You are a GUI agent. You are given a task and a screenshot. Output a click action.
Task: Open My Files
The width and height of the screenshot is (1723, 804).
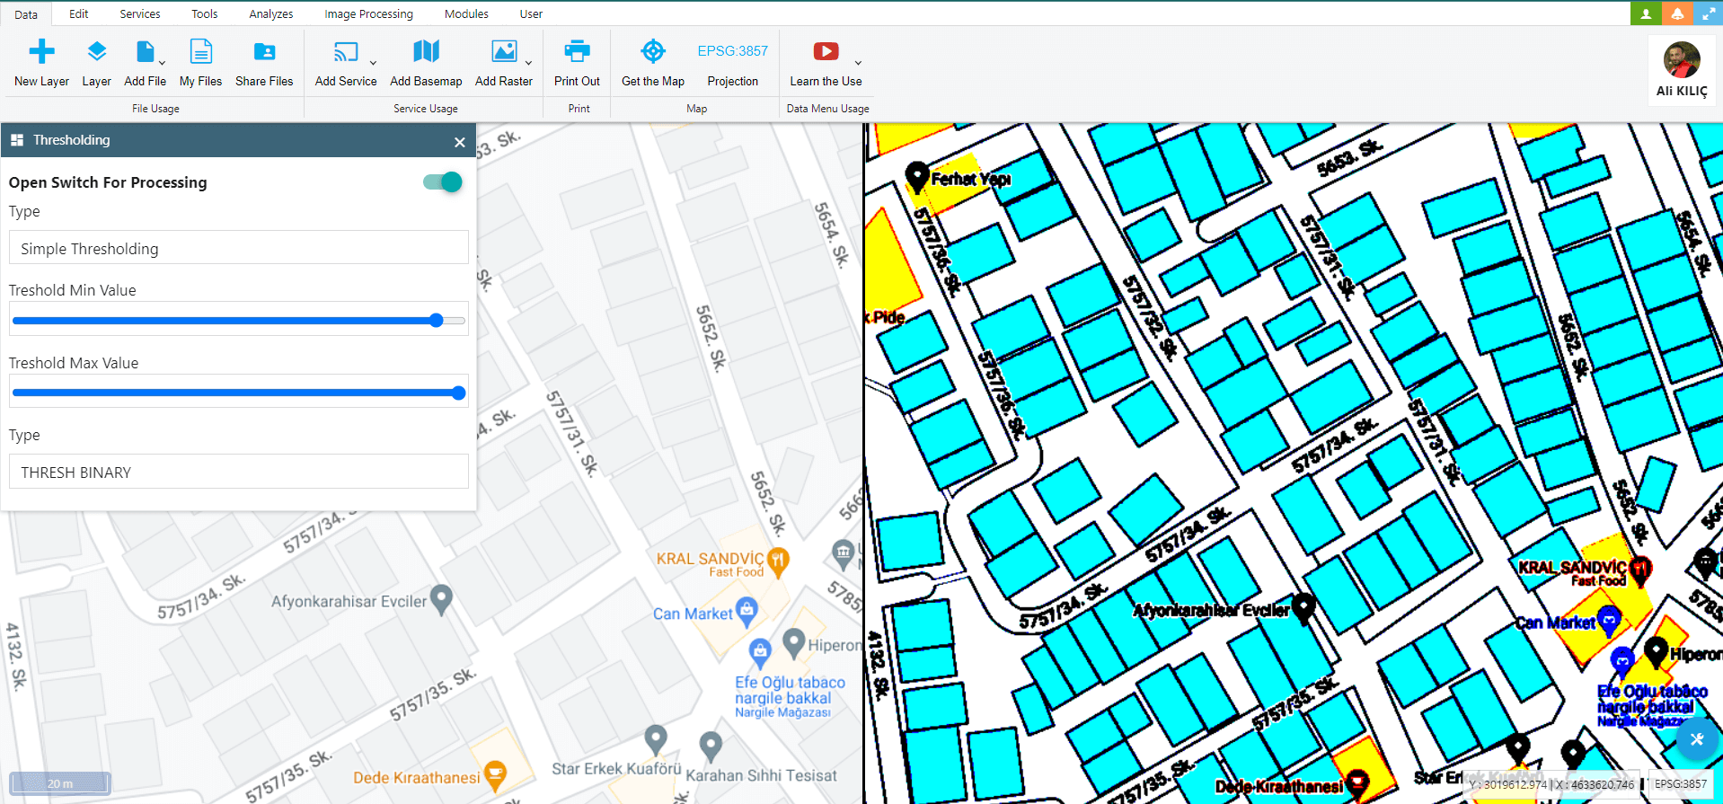200,63
